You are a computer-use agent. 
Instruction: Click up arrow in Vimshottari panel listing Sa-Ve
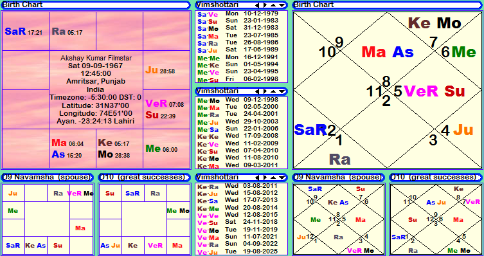tap(273, 5)
